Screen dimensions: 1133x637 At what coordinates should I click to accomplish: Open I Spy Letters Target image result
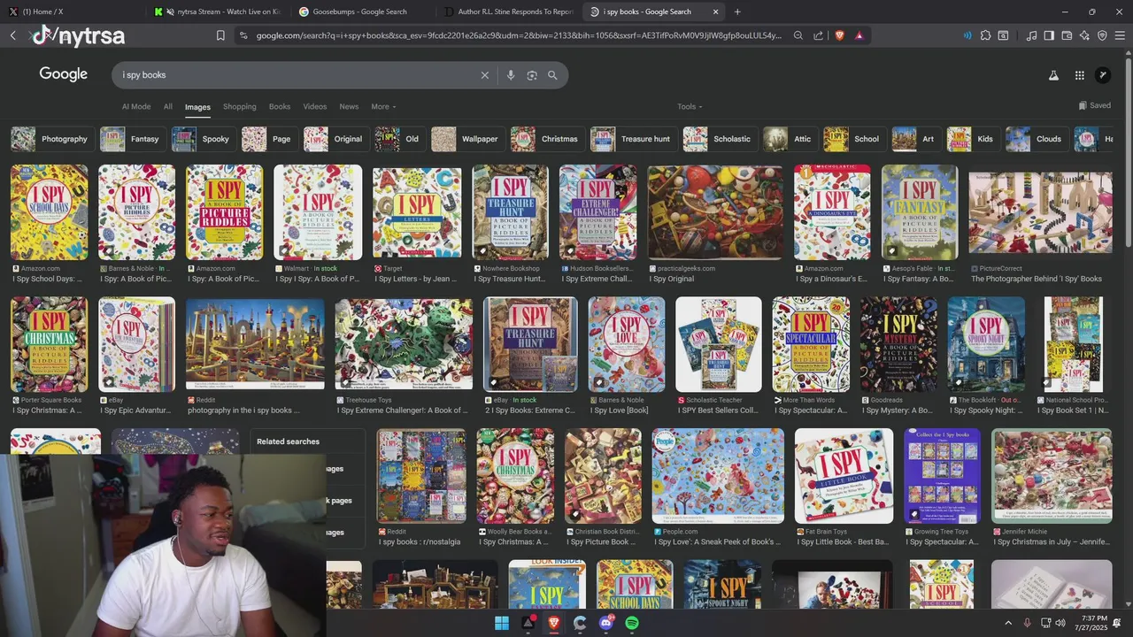[x=417, y=211]
